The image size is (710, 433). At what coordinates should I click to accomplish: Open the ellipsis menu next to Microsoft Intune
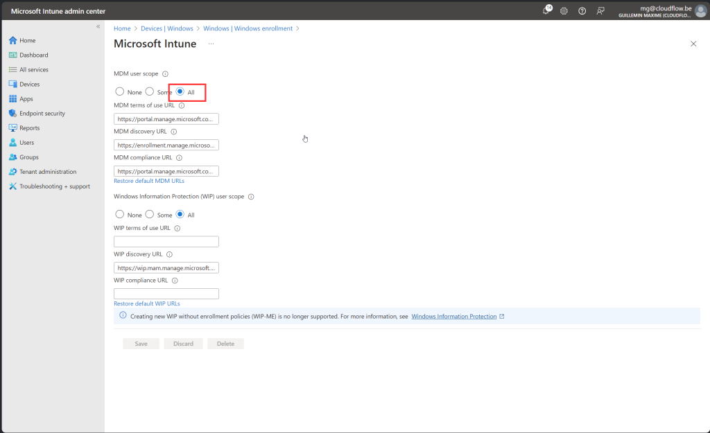(211, 44)
